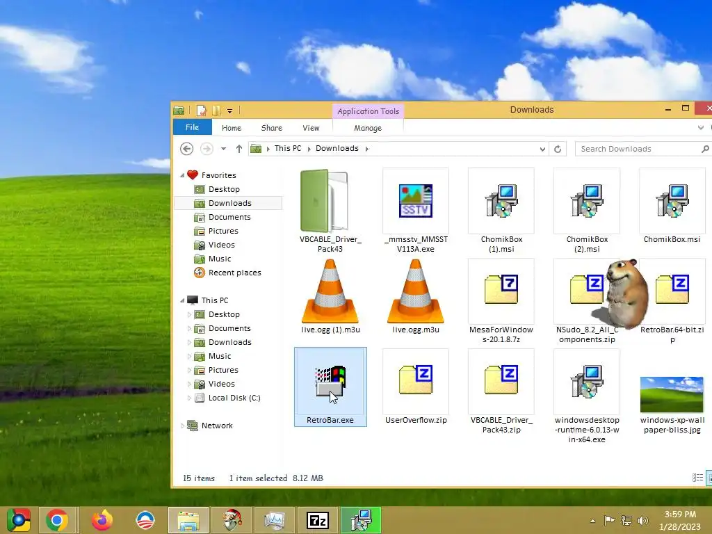
Task: Open Customize Quick Access Toolbar dropdown
Action: coord(229,111)
